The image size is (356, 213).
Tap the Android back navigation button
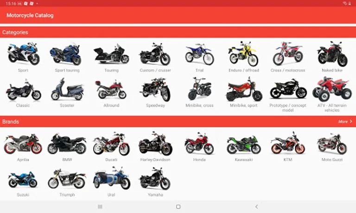(256, 207)
